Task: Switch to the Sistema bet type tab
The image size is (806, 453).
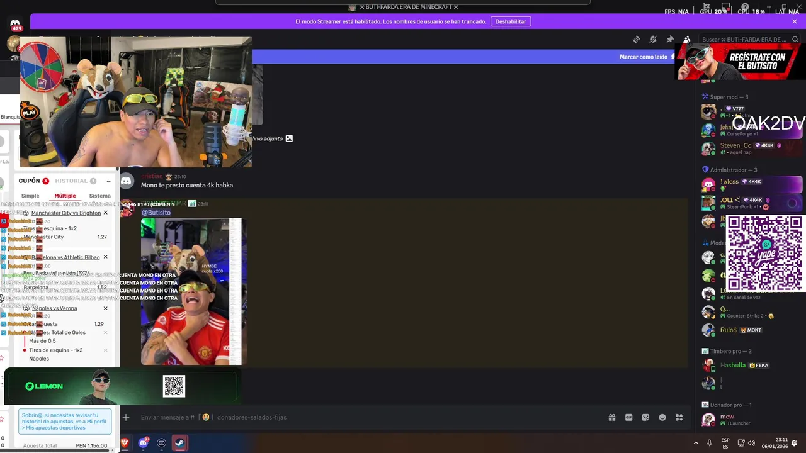Action: pyautogui.click(x=99, y=196)
